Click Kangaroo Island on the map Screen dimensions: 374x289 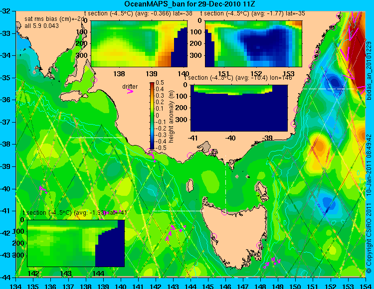pyautogui.click(x=73, y=97)
